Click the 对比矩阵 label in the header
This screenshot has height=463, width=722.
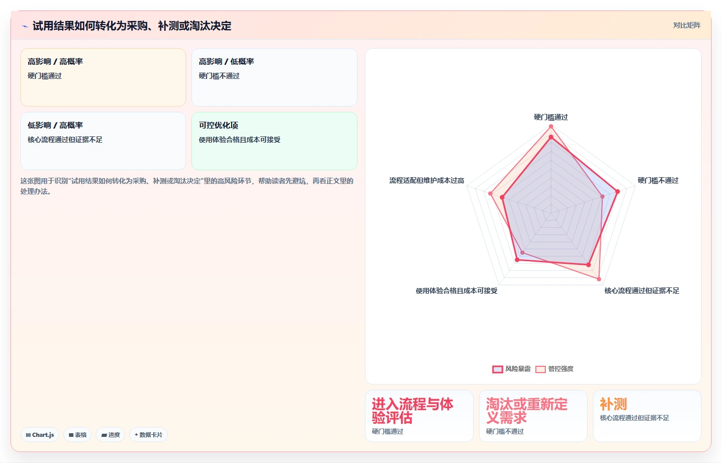[x=686, y=25]
